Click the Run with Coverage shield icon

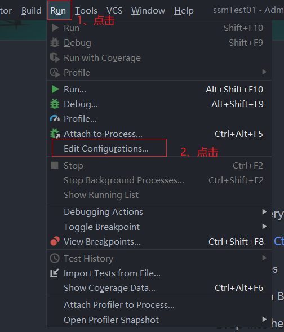55,57
